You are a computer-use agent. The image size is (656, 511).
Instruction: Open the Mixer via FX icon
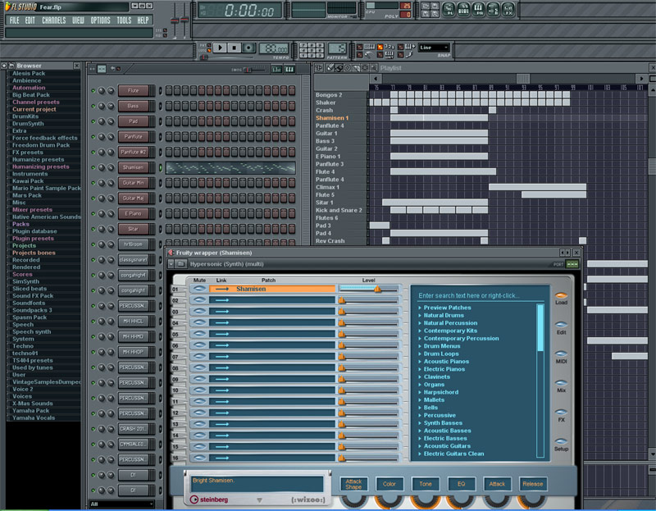508,9
